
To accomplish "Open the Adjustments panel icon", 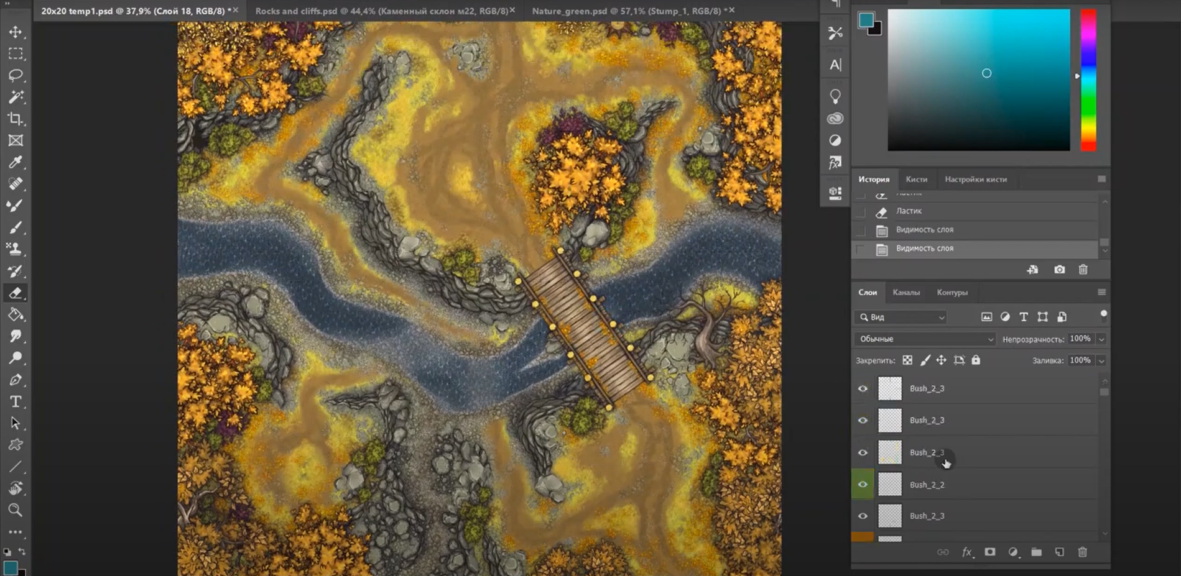I will tap(835, 140).
